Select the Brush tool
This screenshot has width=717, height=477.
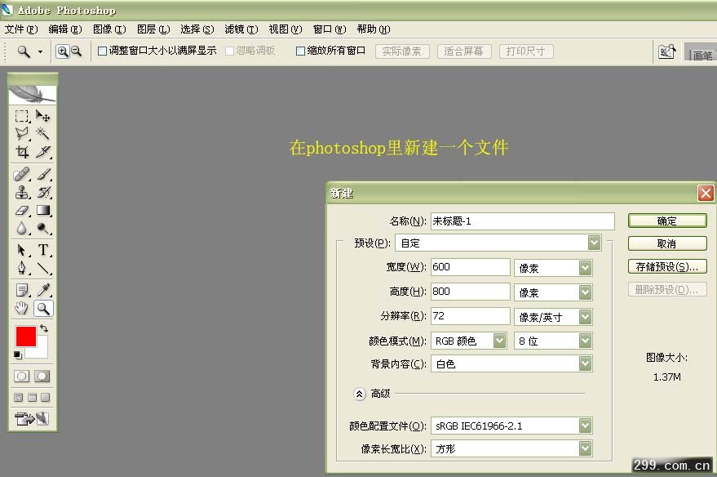click(x=43, y=175)
